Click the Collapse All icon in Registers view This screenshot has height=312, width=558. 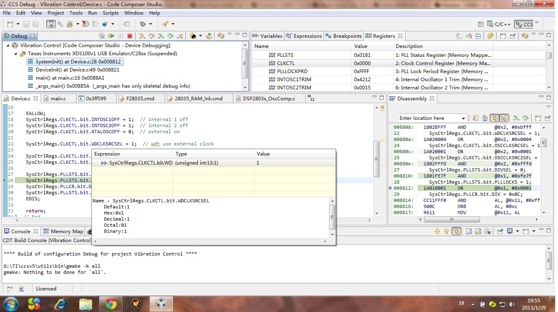[x=478, y=36]
